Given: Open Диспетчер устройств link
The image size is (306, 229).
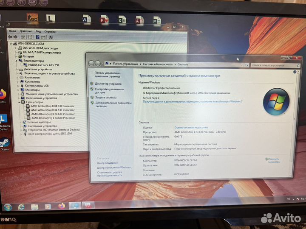Looking at the screenshot, I should [x=108, y=84].
